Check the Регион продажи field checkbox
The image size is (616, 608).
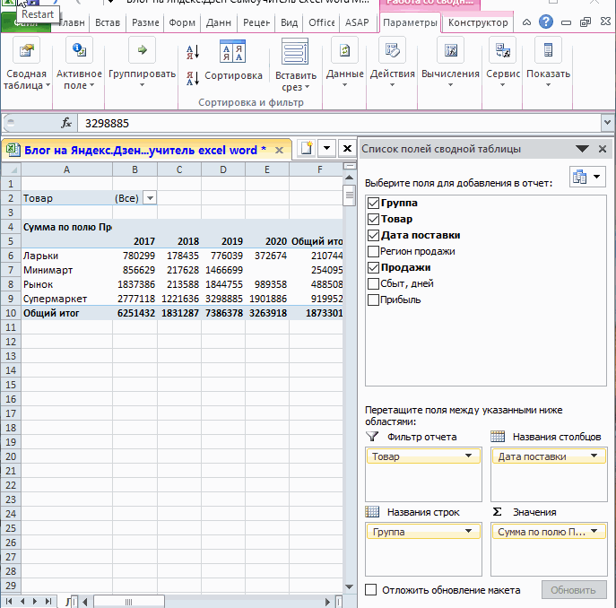tap(373, 251)
